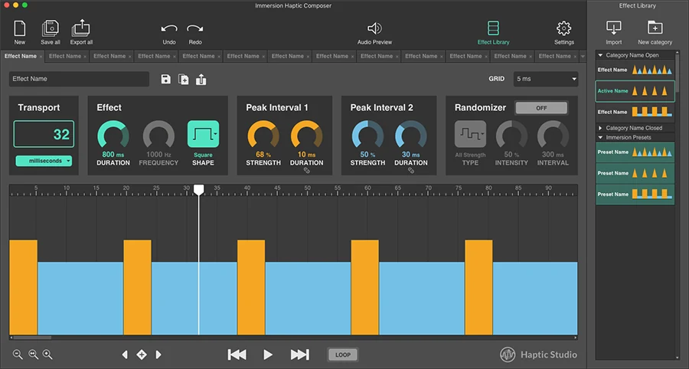Viewport: 689px width, 369px height.
Task: Select second Preset Name with orange triangles
Action: [635, 174]
